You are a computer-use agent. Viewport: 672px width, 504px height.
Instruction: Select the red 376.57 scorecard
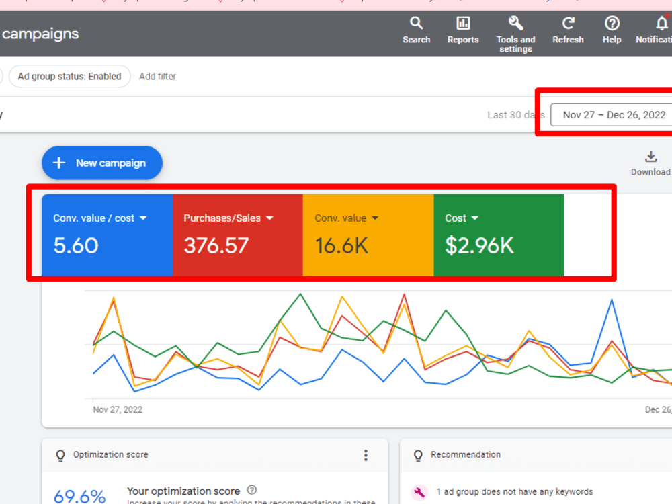click(238, 235)
